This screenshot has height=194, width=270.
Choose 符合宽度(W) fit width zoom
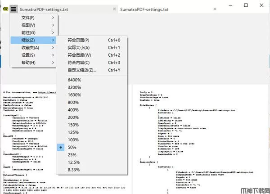click(x=92, y=55)
